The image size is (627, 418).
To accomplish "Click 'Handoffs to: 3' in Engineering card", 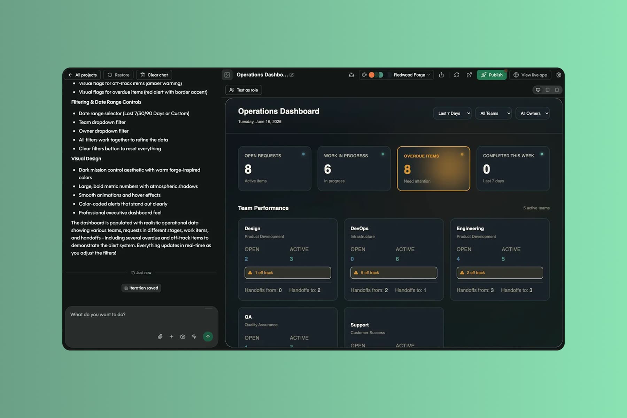I will point(517,290).
